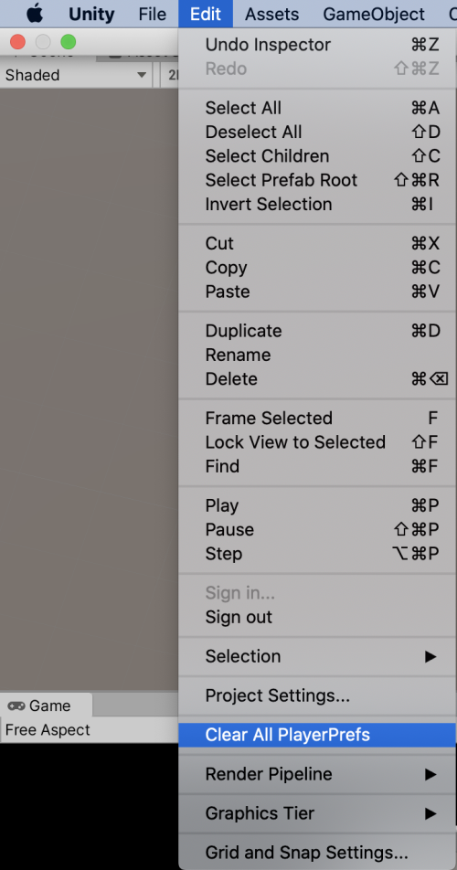Click the Game tab controller icon
The image size is (457, 870).
(x=16, y=706)
